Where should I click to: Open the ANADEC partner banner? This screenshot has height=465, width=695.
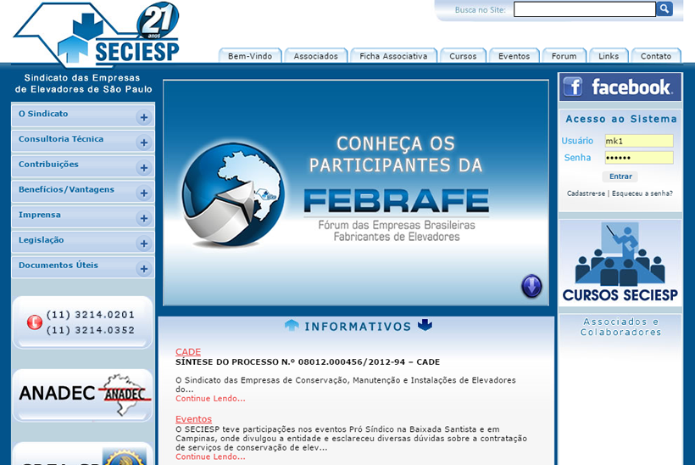click(83, 395)
